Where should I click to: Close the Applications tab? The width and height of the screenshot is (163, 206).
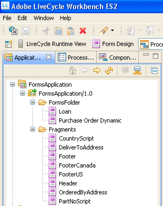coord(49,57)
